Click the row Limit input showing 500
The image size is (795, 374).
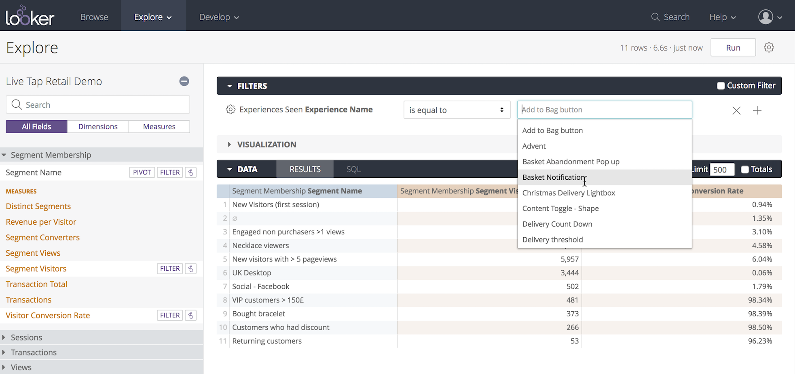pos(722,170)
